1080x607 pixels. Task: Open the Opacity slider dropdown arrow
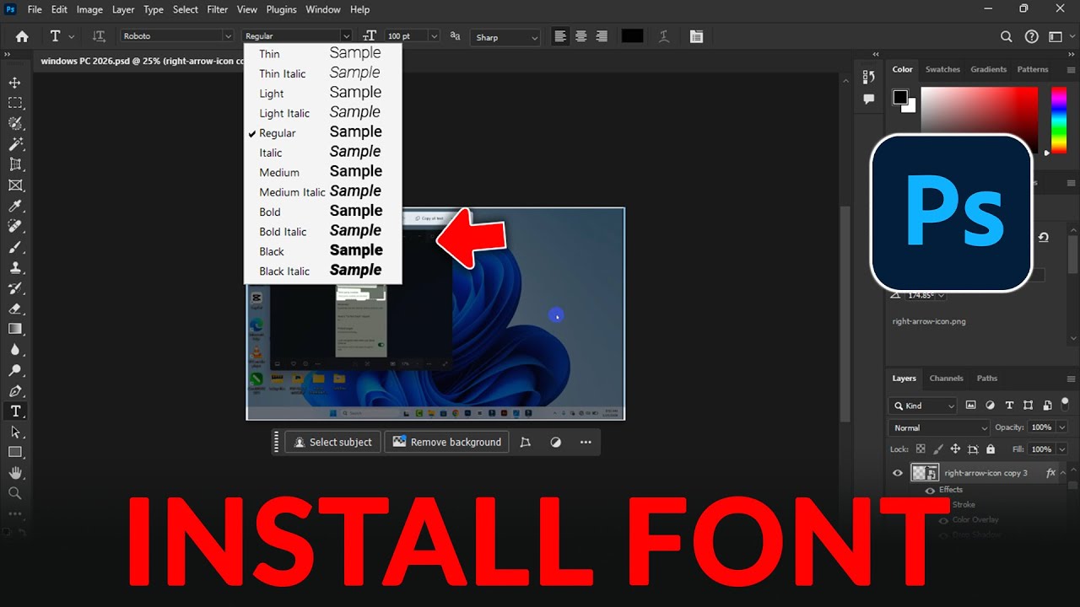pos(1061,427)
